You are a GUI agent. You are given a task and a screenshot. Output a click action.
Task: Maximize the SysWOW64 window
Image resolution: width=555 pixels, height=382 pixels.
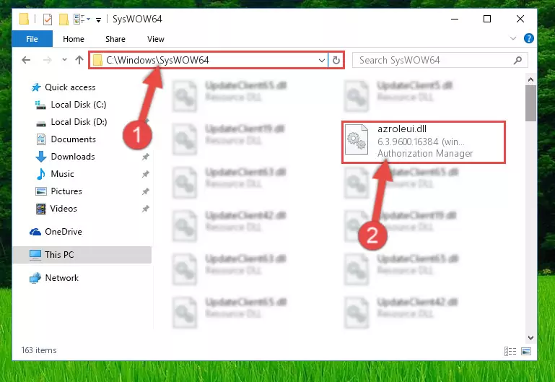(x=487, y=19)
